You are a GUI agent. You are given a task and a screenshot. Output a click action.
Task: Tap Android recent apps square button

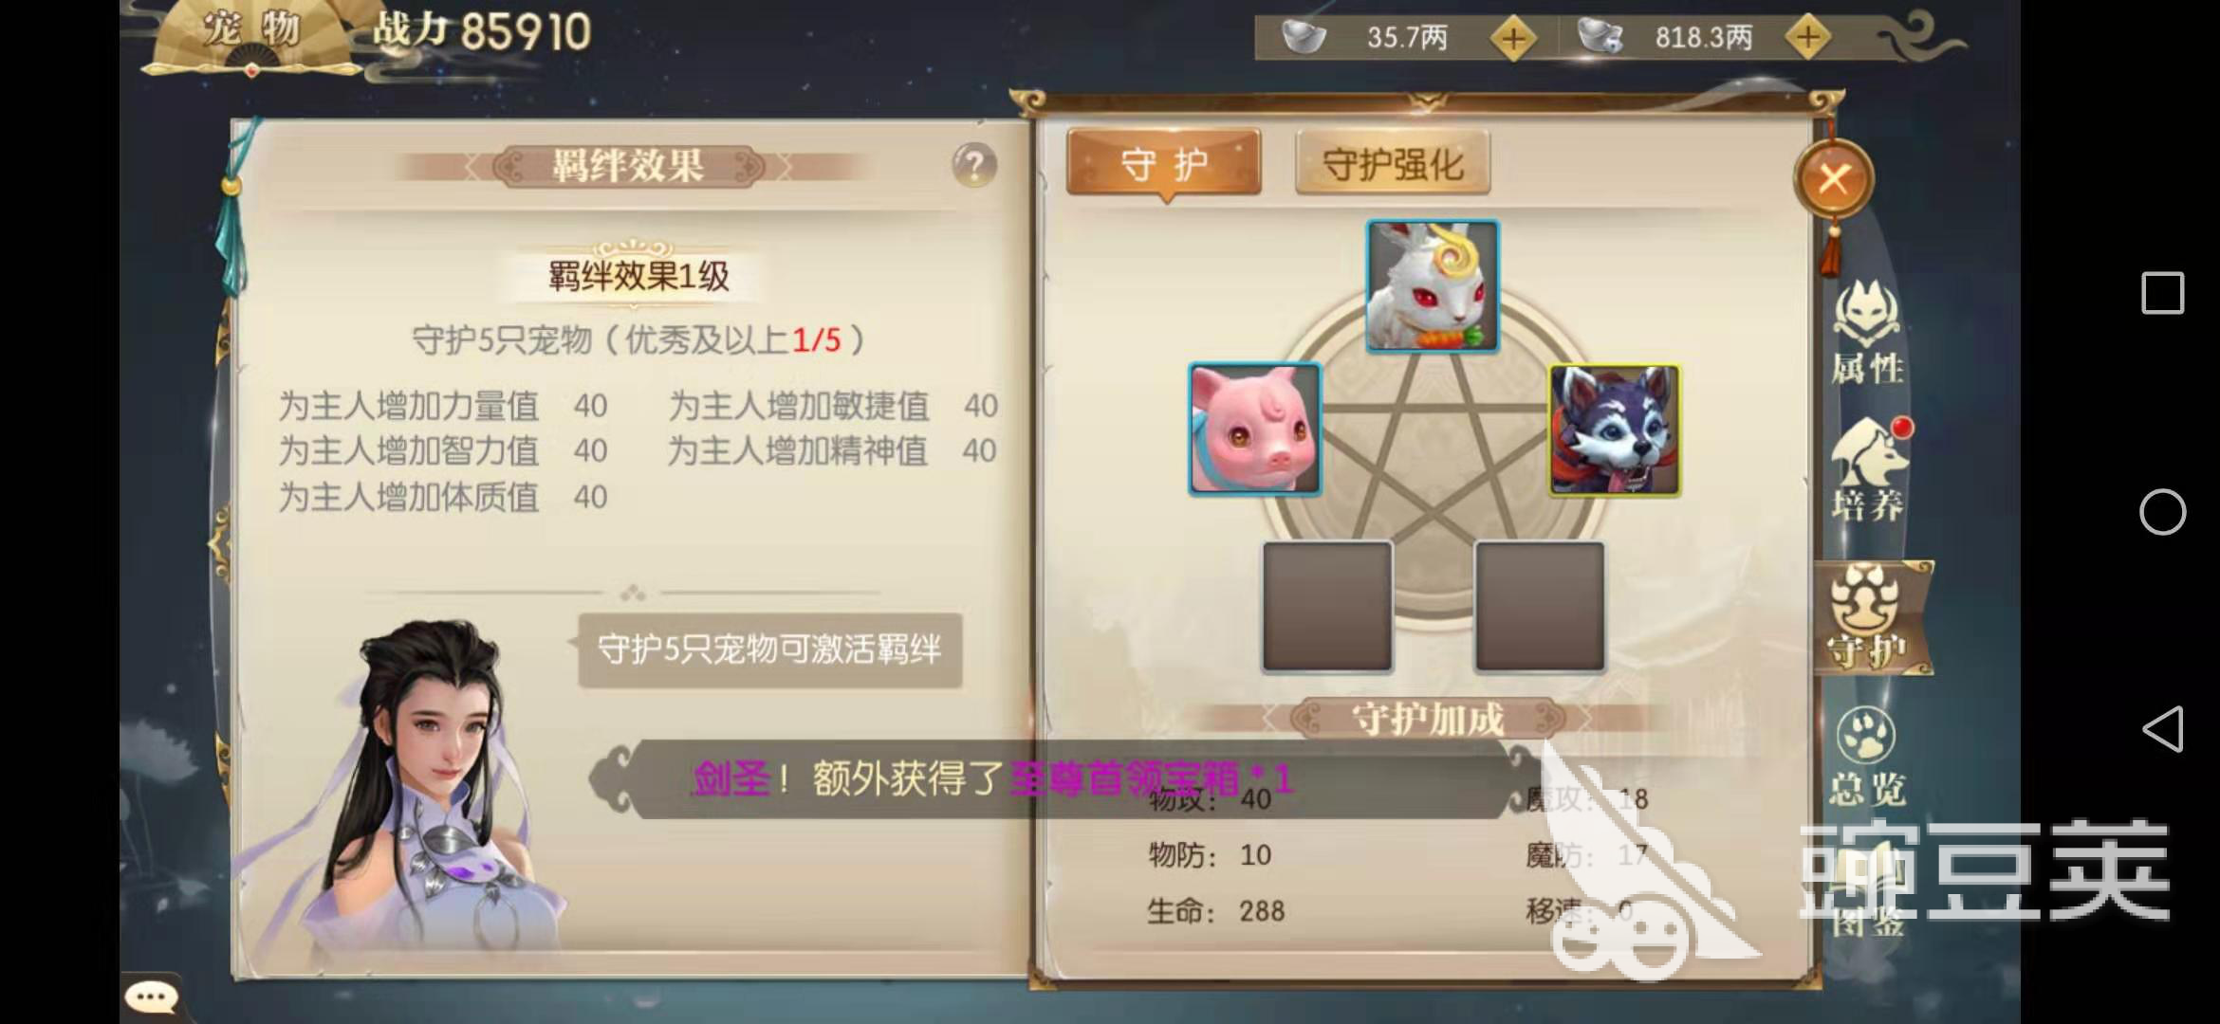coord(2163,293)
